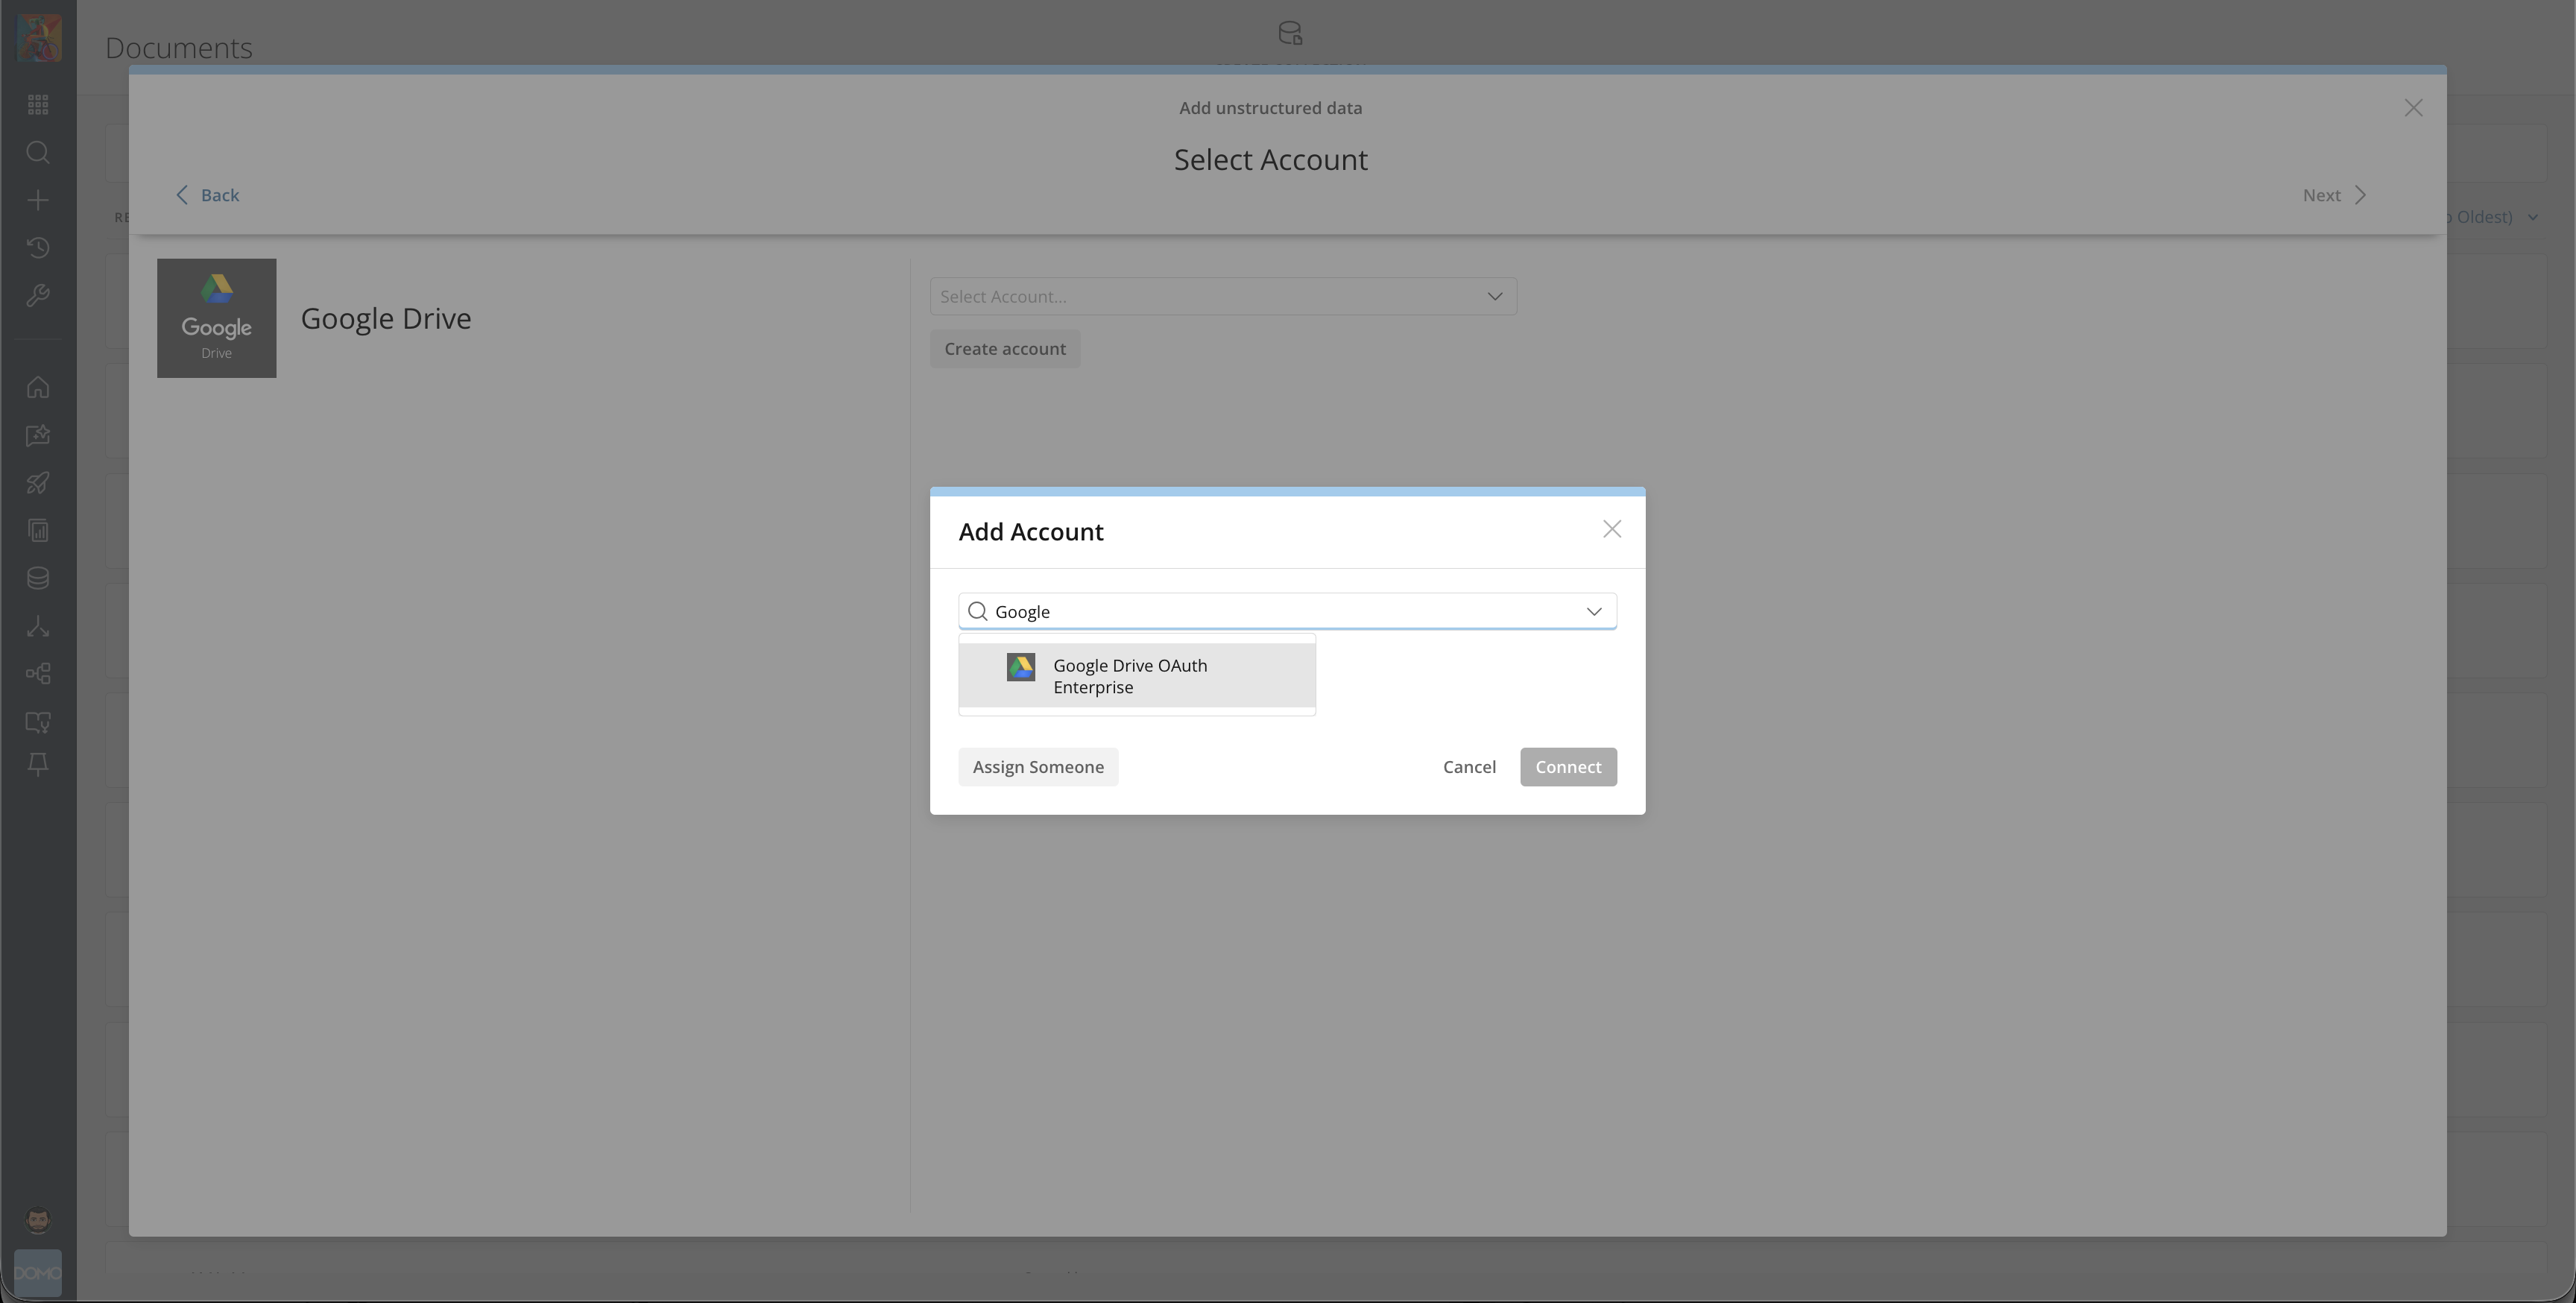The height and width of the screenshot is (1303, 2576).
Task: Click Next in the wizard
Action: pyautogui.click(x=2334, y=195)
